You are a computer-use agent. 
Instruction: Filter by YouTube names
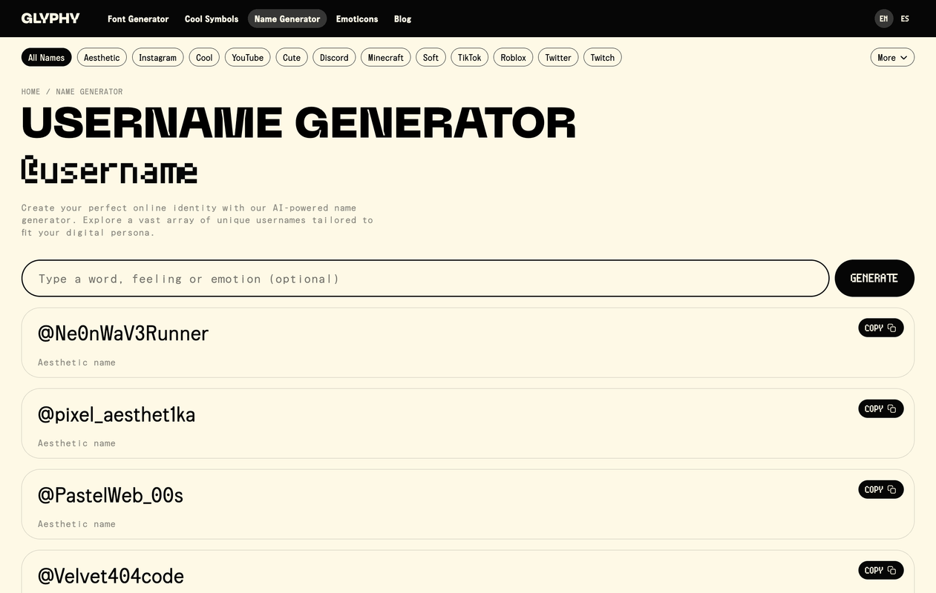248,57
